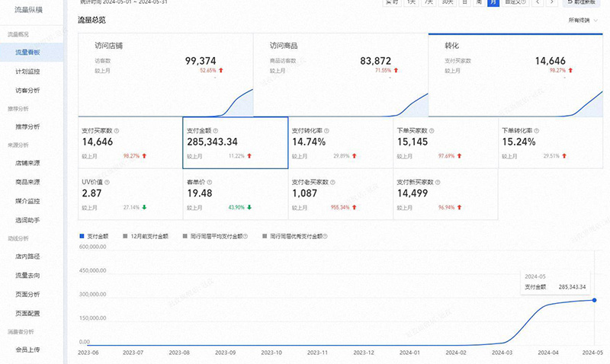Click help icon next to 支付转化率
The image size is (610, 364).
[326, 131]
